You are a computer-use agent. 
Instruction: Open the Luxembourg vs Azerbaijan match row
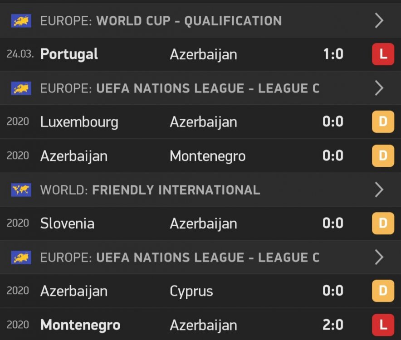point(181,122)
